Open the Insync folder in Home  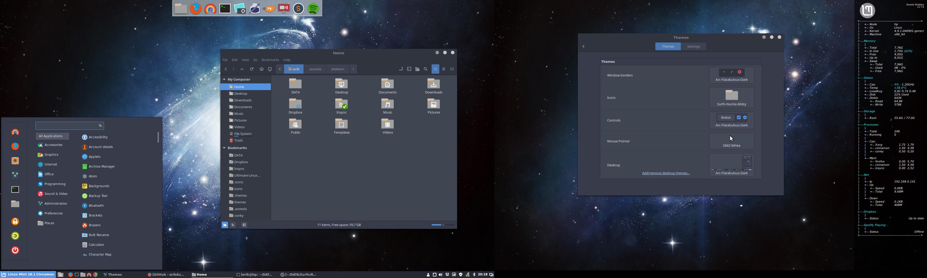point(341,107)
